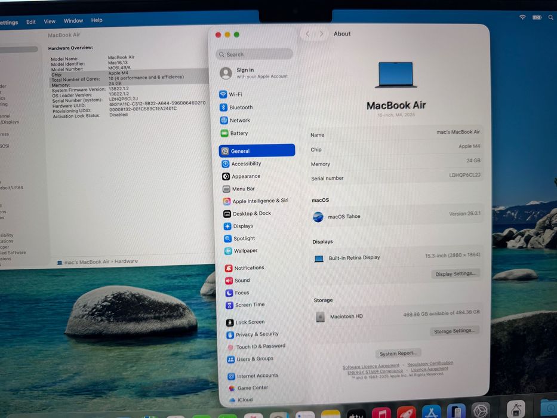Open Notifications settings

click(x=245, y=268)
